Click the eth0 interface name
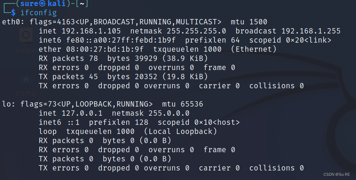The image size is (356, 180). (x=14, y=22)
